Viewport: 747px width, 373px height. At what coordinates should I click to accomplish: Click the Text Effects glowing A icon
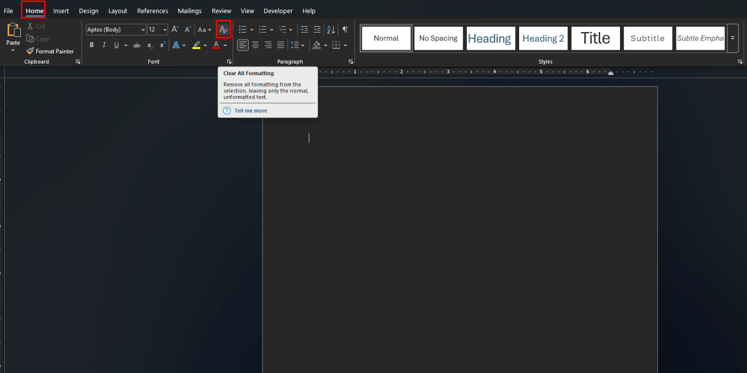[176, 45]
